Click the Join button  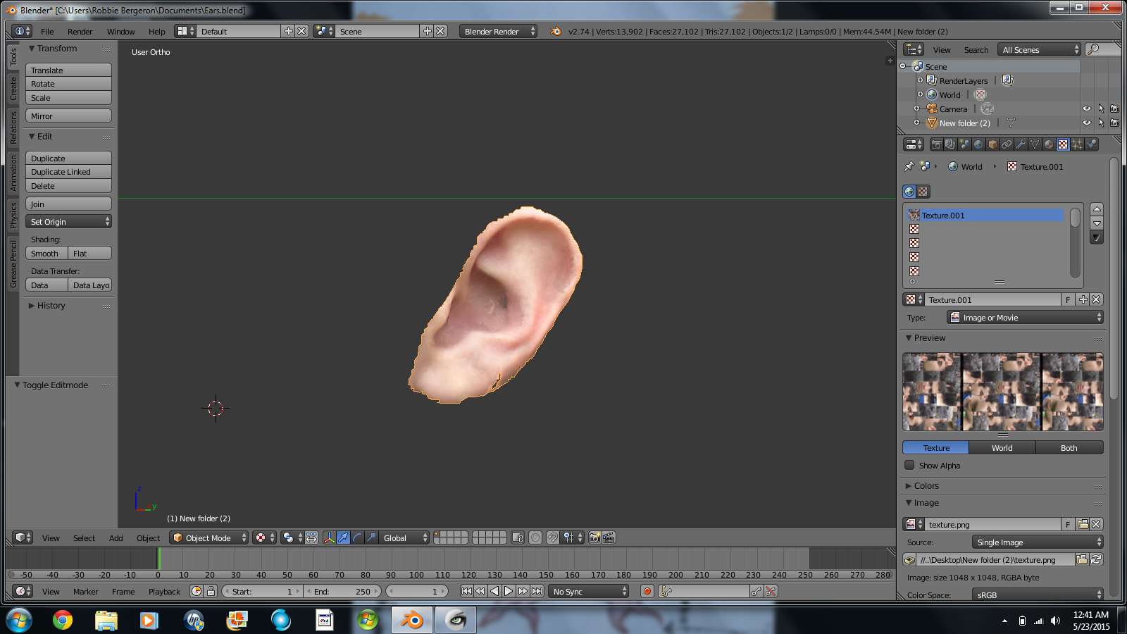[x=68, y=204]
